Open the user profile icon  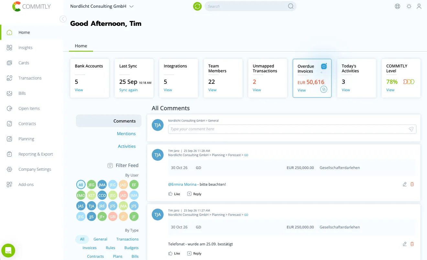pyautogui.click(x=419, y=6)
